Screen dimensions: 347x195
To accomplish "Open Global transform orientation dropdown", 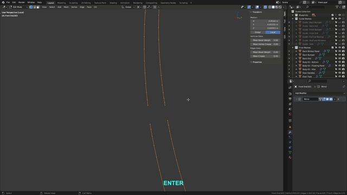I will click(128, 7).
